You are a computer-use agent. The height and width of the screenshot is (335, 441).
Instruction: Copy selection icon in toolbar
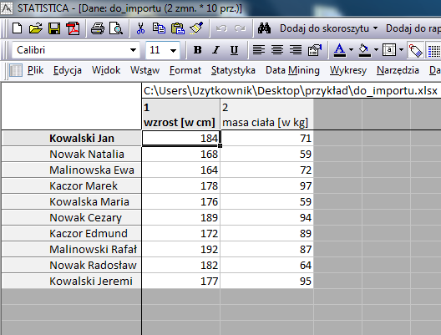[159, 28]
